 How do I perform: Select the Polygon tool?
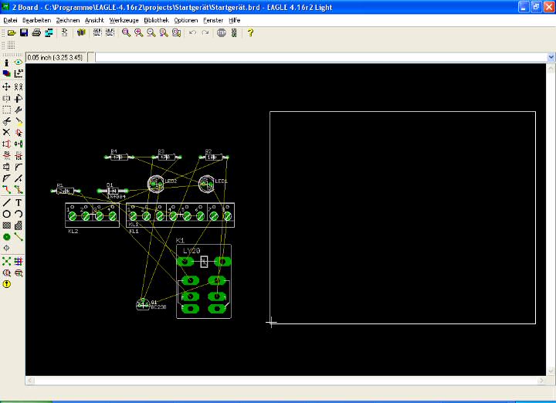(x=19, y=225)
